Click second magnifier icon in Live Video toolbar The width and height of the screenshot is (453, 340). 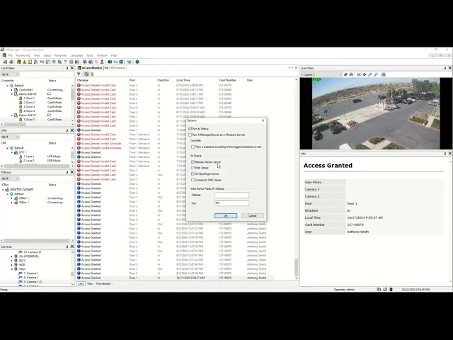[376, 74]
